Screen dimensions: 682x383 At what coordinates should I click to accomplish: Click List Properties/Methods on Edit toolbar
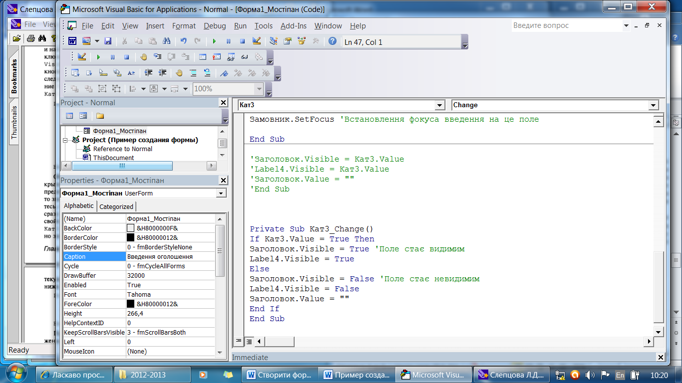75,73
